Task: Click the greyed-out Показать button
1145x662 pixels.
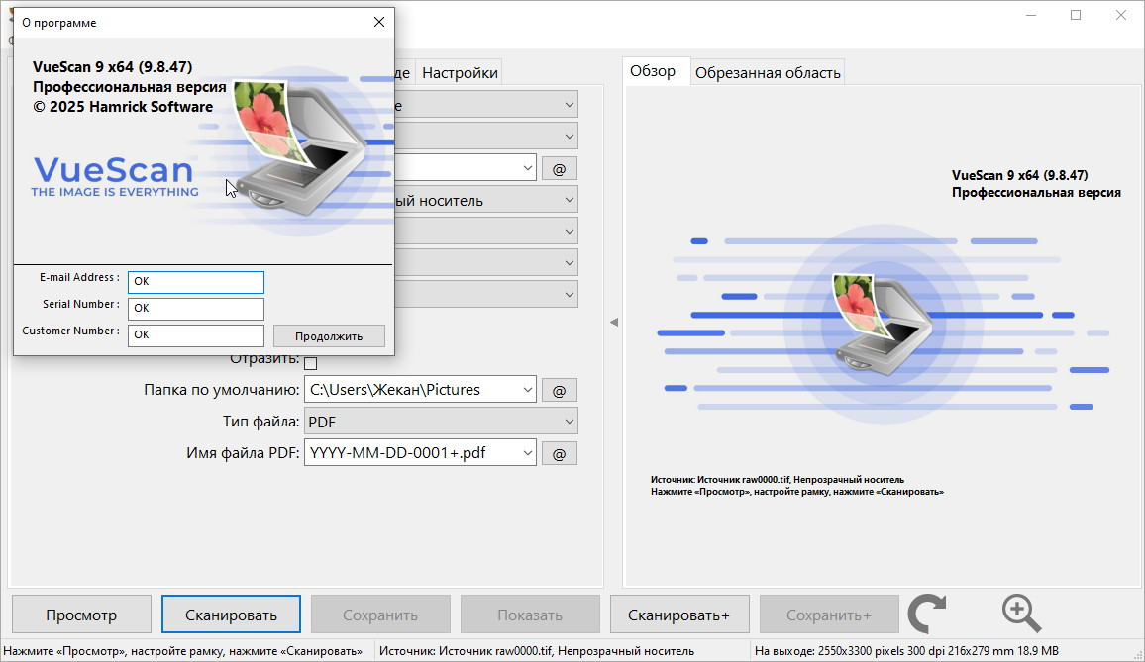Action: [530, 615]
